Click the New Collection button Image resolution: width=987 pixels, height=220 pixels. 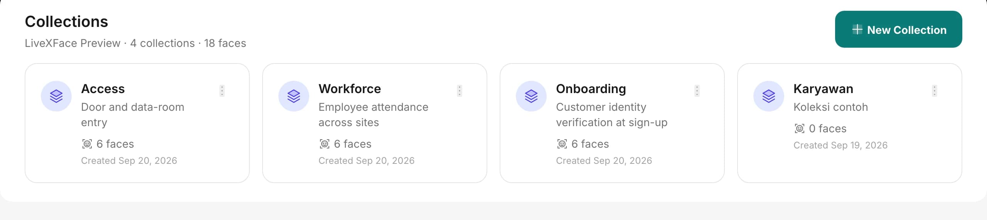click(898, 29)
